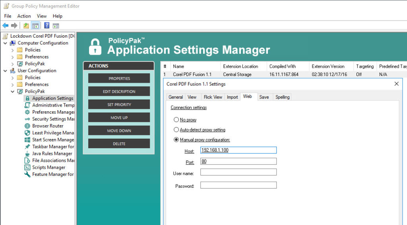Expand Policies under Computer Configuration

[x=12, y=50]
